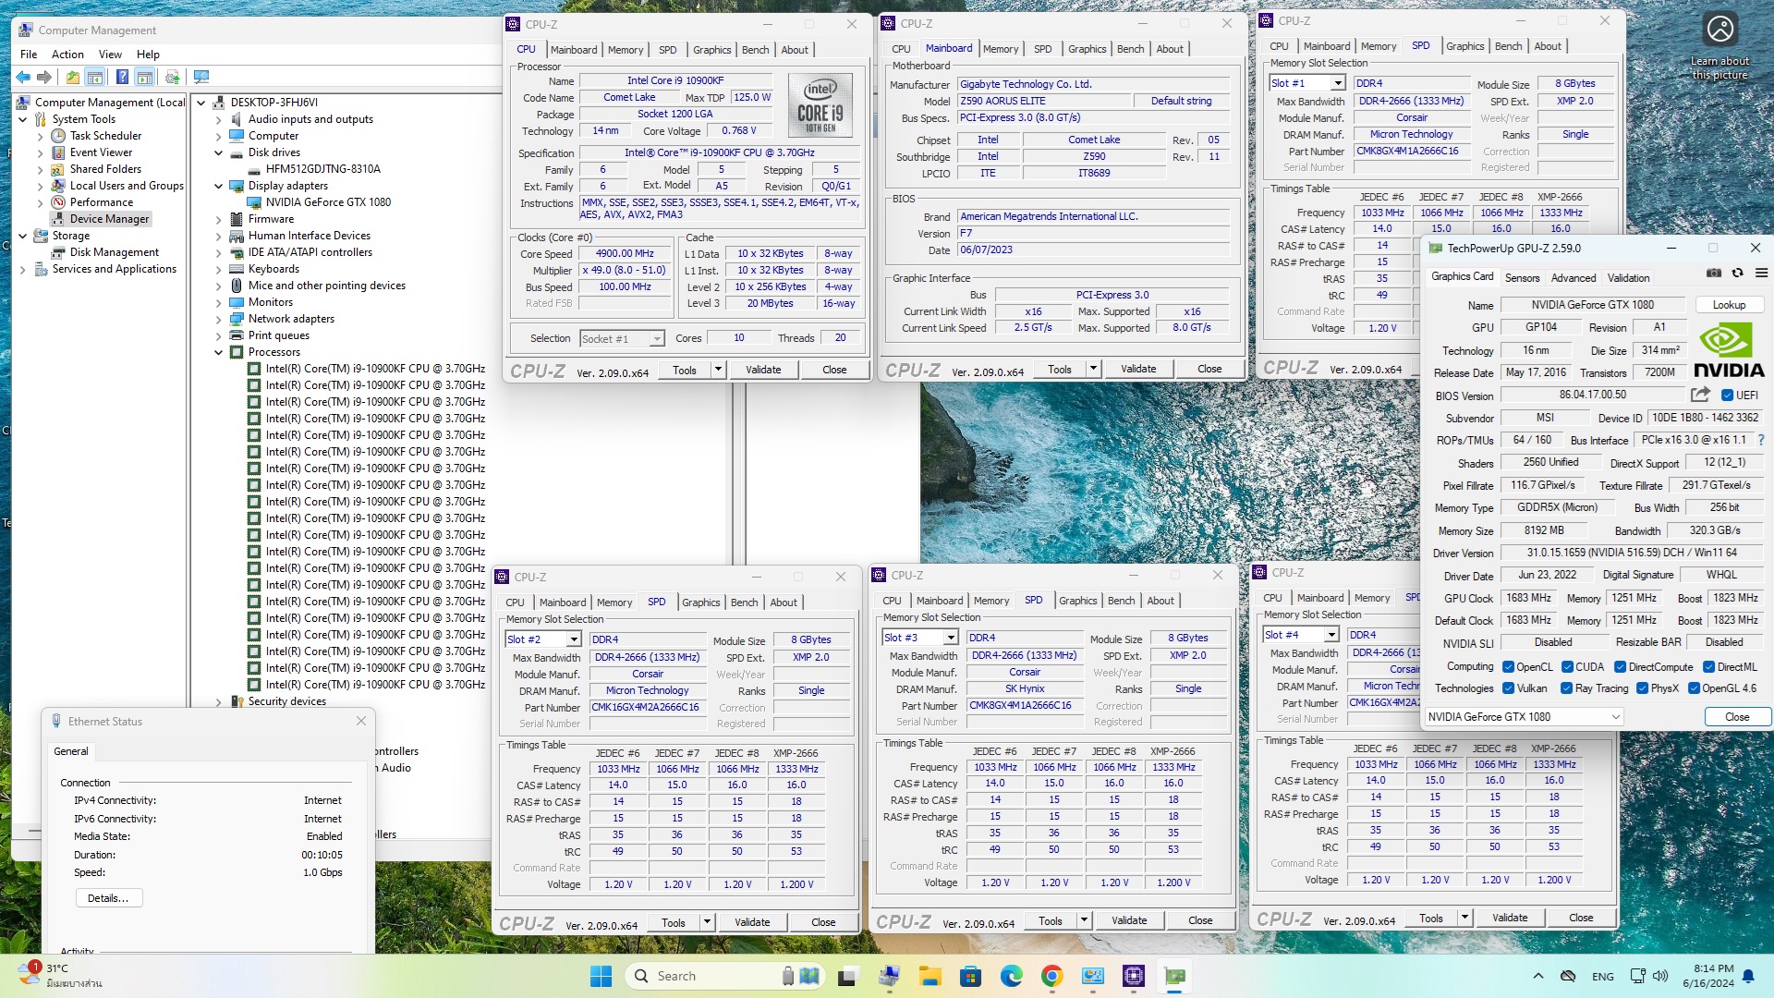Open the Memory tab in the Mainboard CPU-Z window

point(1001,49)
